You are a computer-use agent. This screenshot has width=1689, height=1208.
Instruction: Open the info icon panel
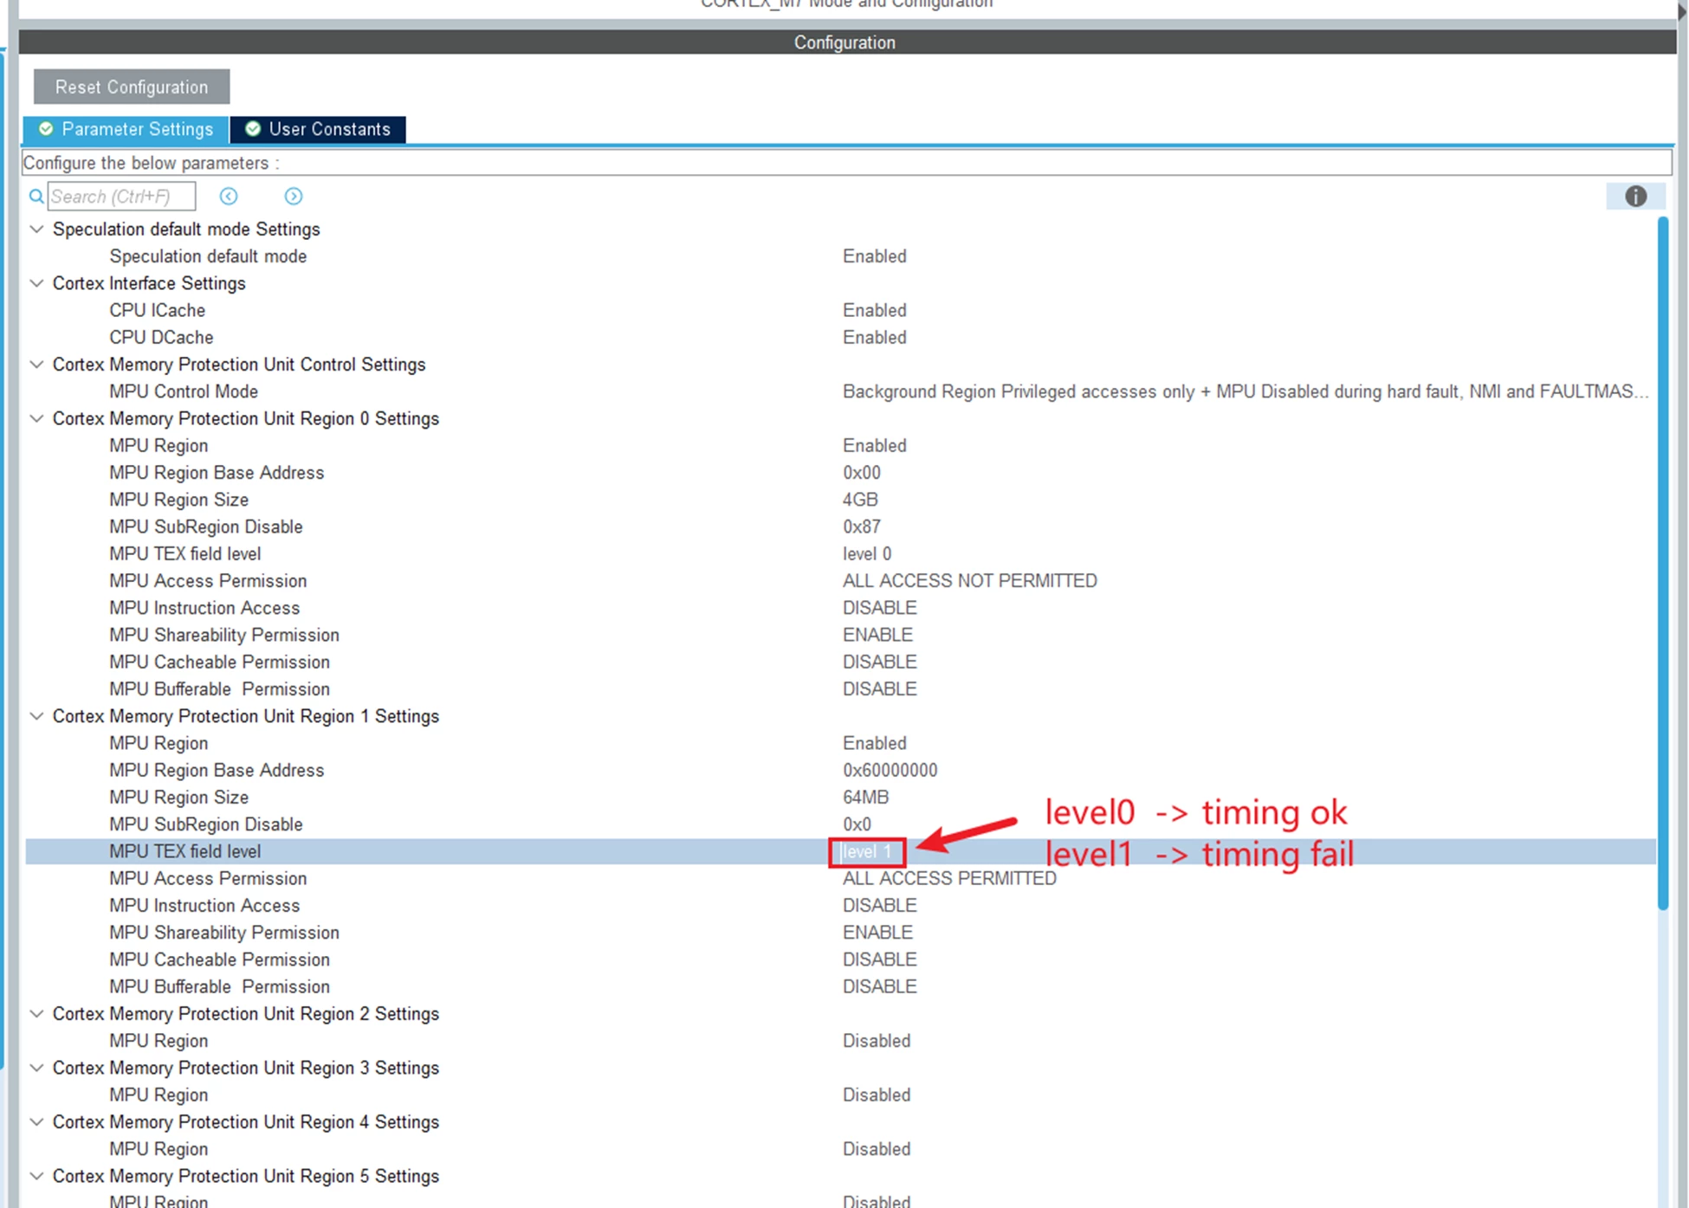(x=1635, y=197)
